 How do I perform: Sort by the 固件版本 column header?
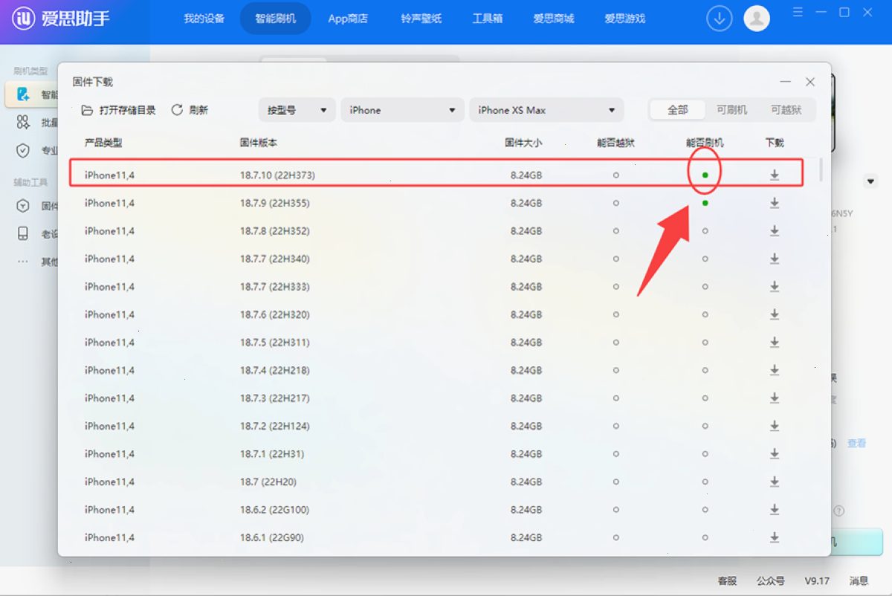tap(259, 142)
